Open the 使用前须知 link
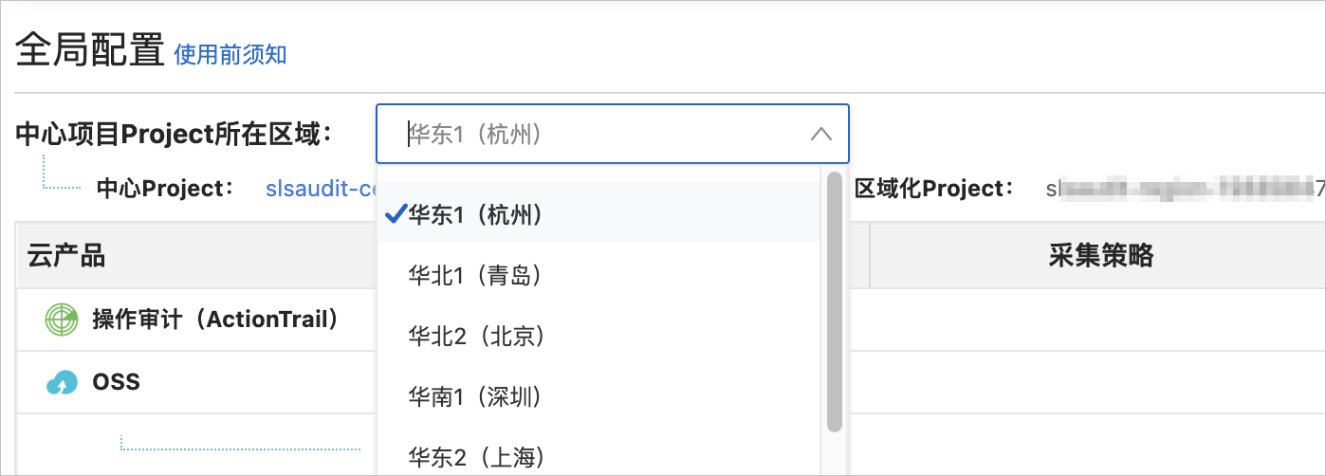The image size is (1326, 476). point(230,55)
